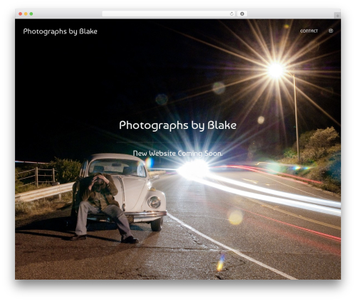356x301 pixels.
Task: Open a new tab with plus button
Action: pyautogui.click(x=337, y=16)
